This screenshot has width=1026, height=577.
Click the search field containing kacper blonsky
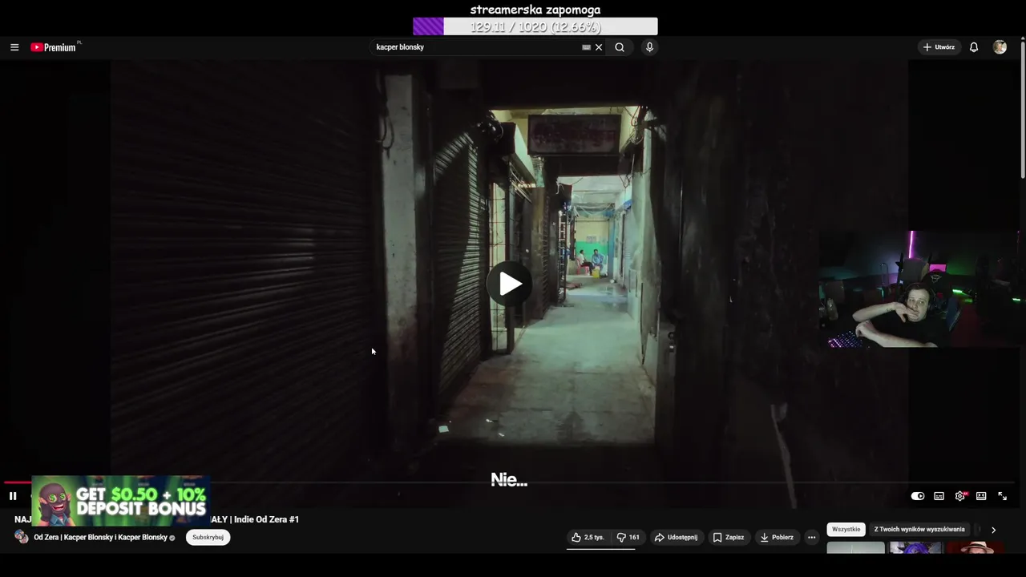(477, 47)
